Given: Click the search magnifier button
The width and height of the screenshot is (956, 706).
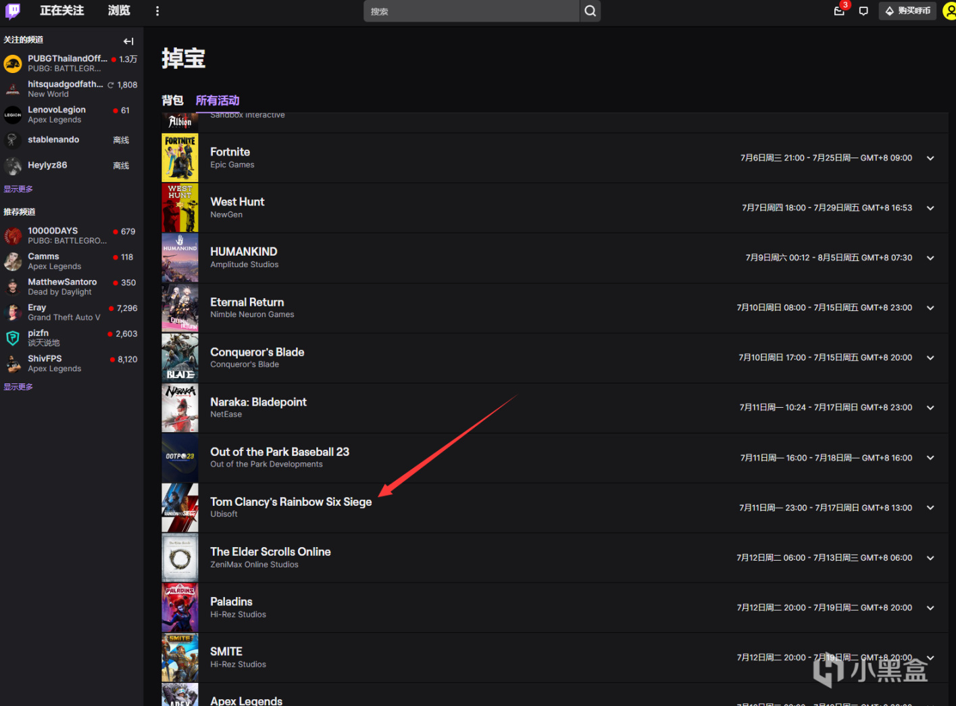Looking at the screenshot, I should click(x=590, y=11).
